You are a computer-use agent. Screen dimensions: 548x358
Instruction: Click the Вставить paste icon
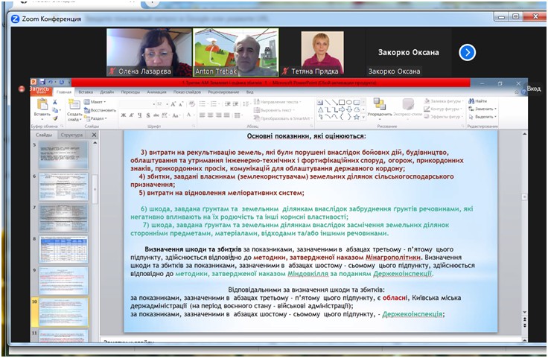click(x=42, y=104)
